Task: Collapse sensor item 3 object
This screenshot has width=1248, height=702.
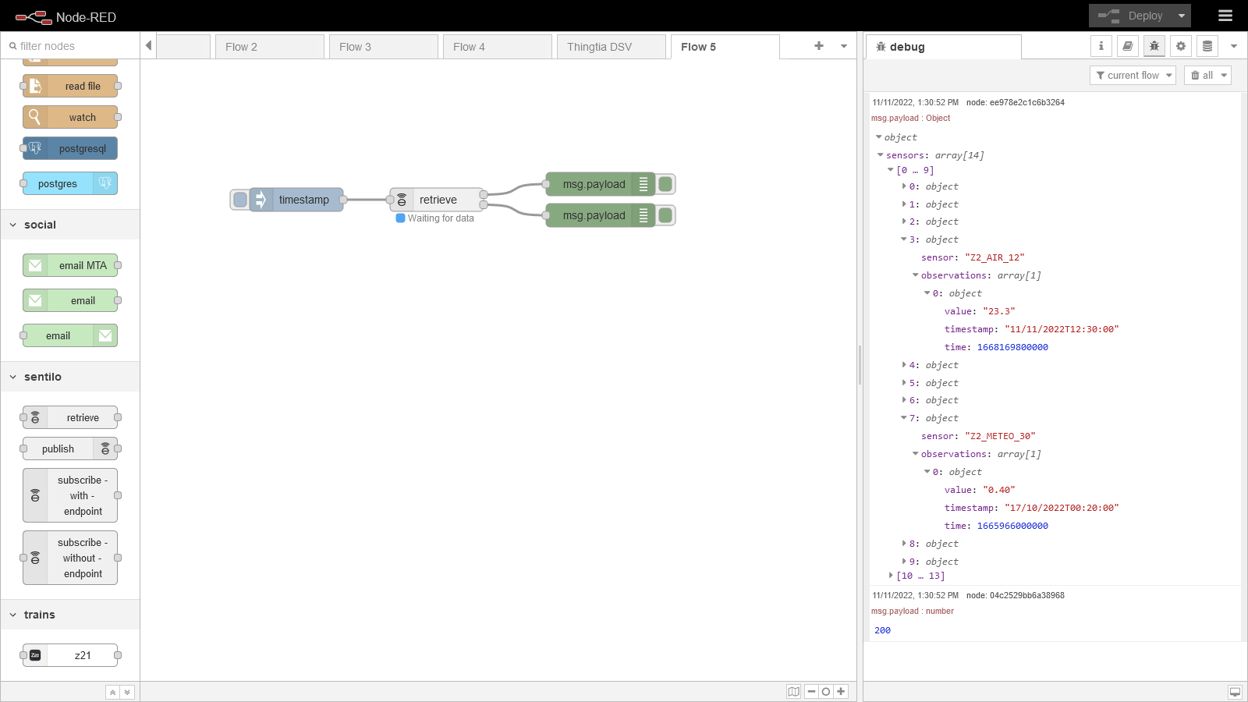Action: tap(904, 239)
